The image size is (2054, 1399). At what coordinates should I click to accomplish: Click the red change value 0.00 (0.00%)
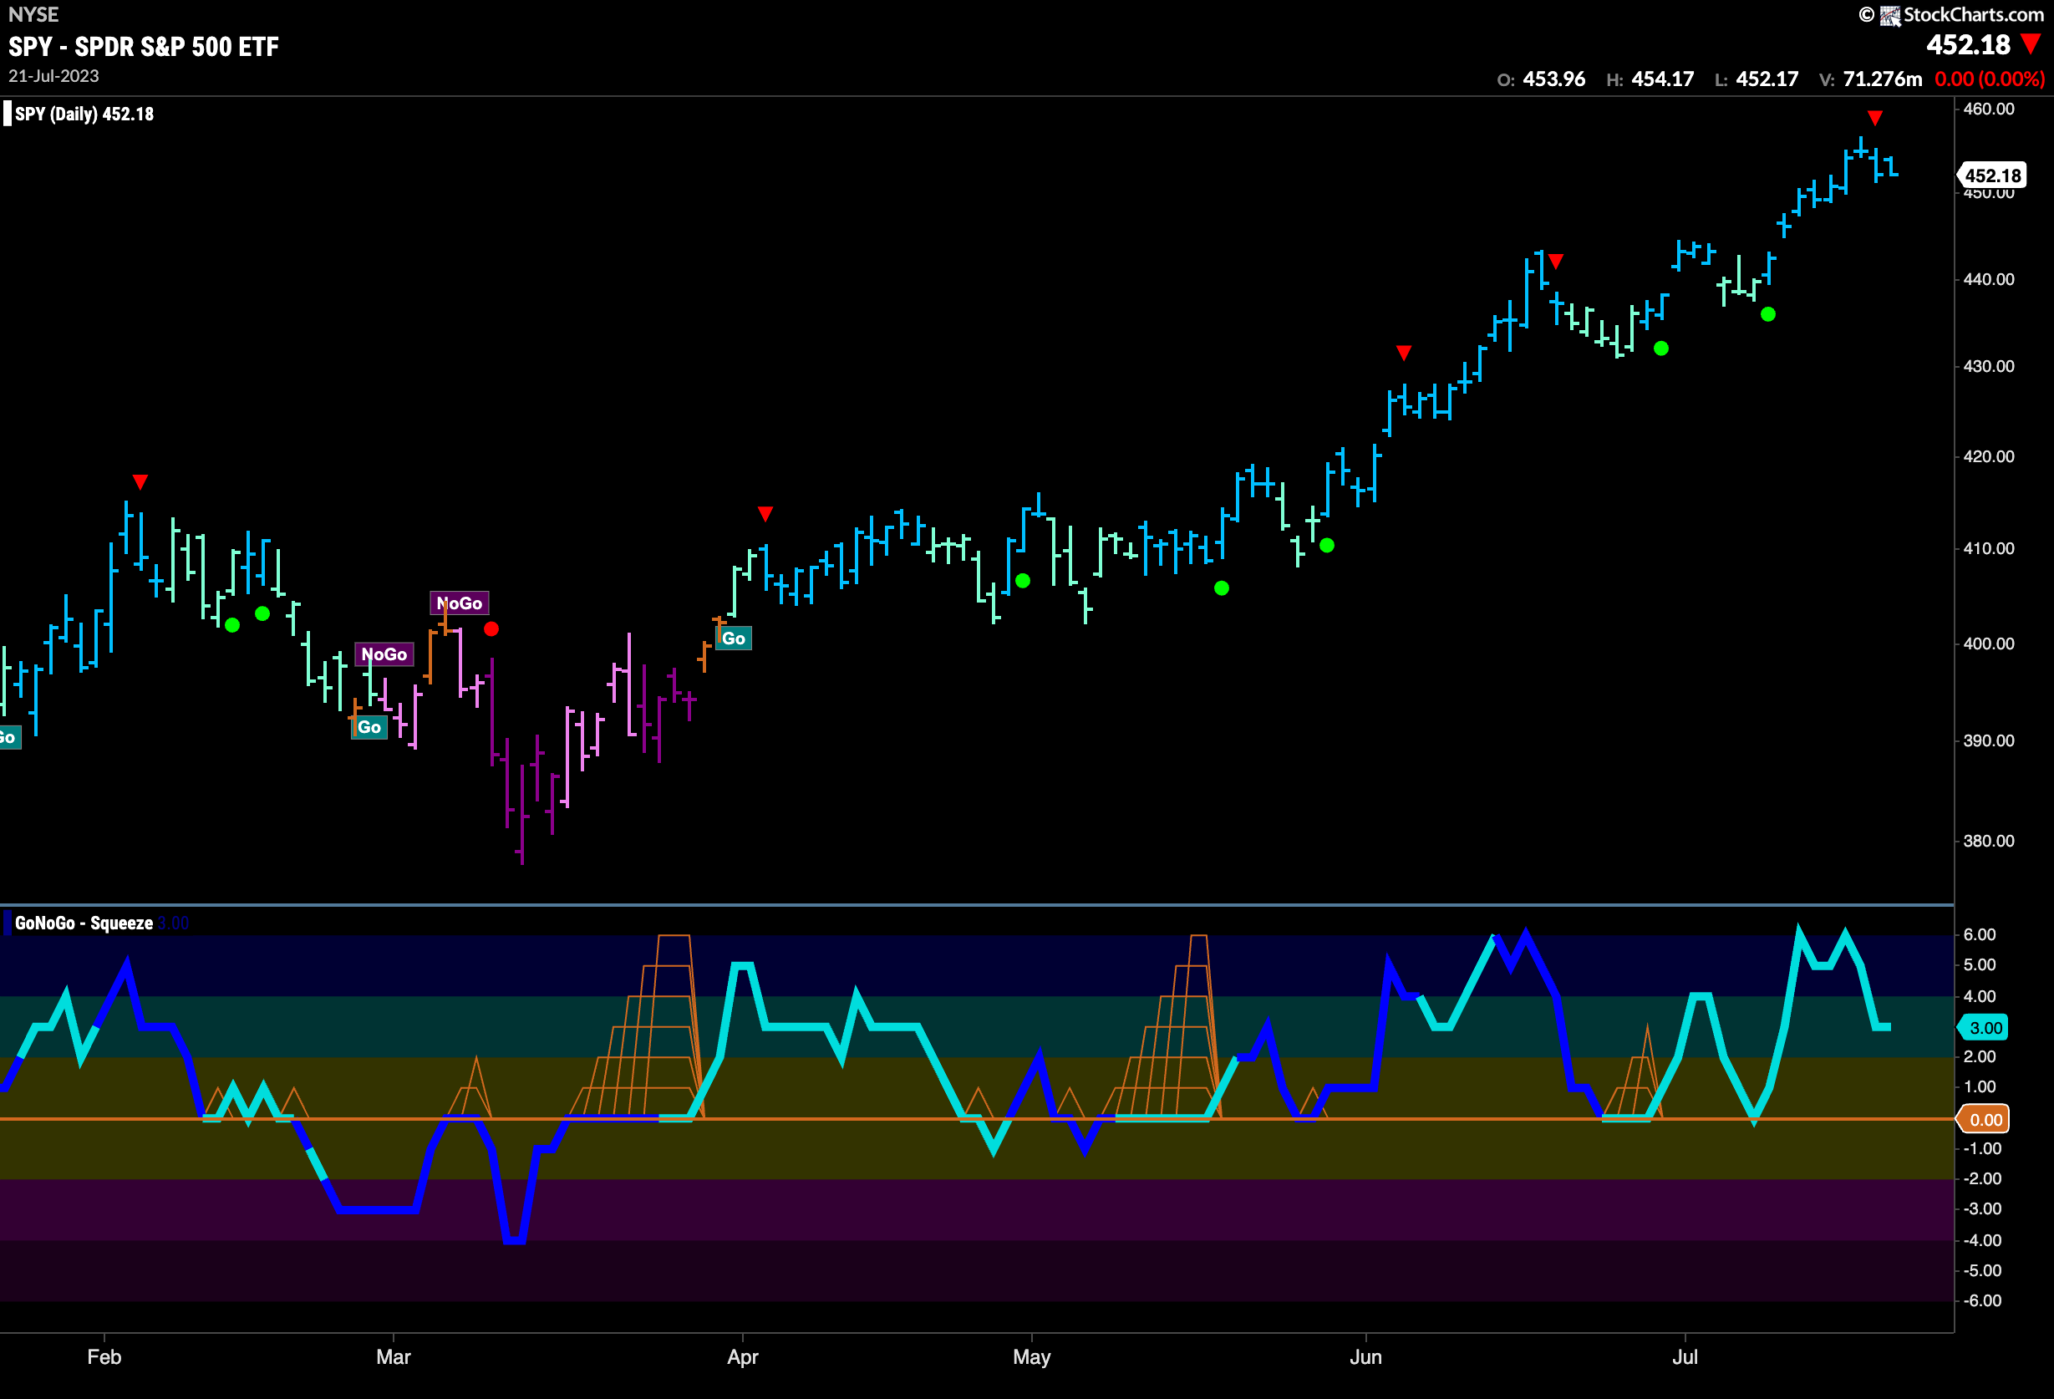pos(1990,79)
